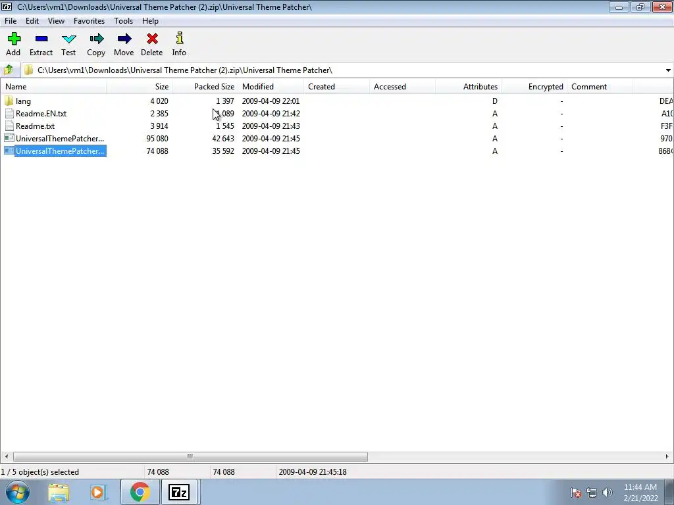Click the Info toolbar icon
The height and width of the screenshot is (505, 674).
(x=179, y=37)
